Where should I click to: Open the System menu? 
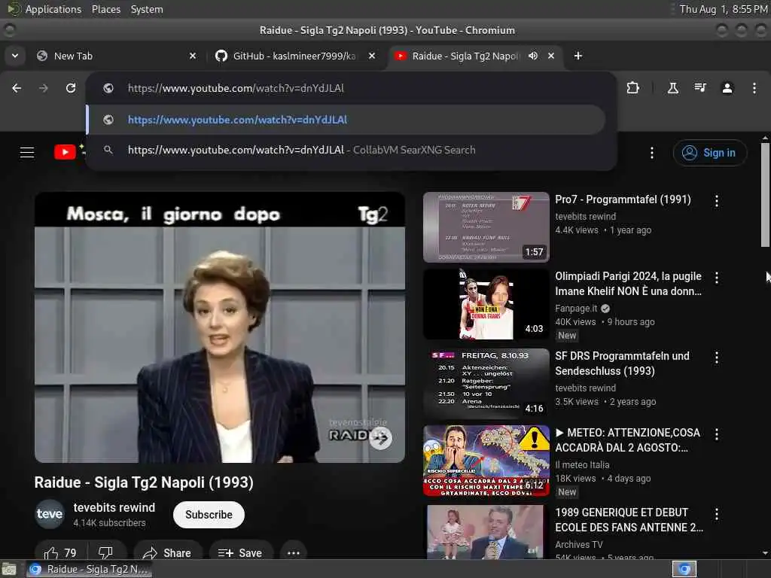pos(147,9)
